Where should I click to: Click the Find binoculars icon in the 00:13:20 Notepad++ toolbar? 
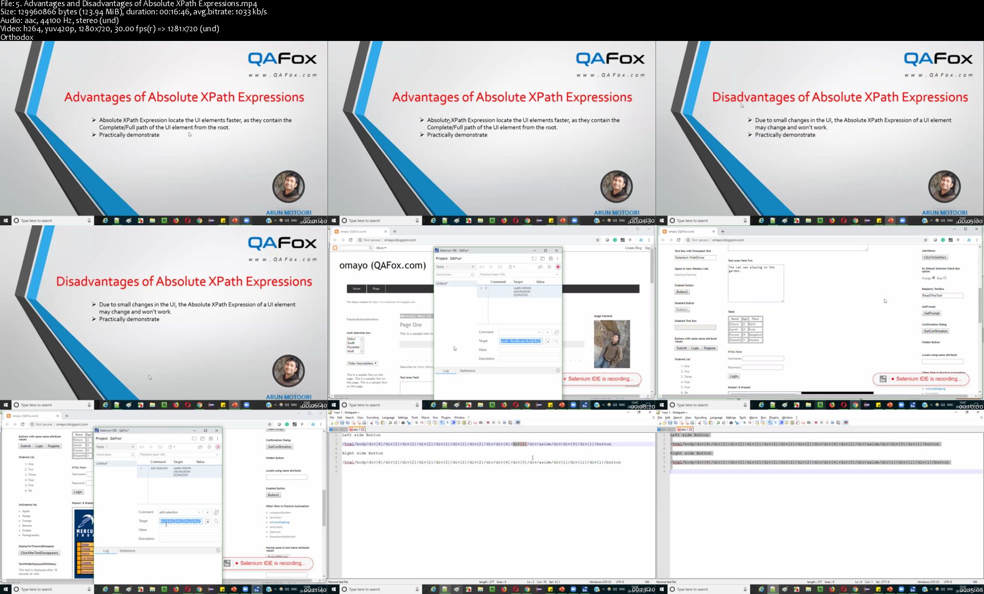pyautogui.click(x=403, y=422)
